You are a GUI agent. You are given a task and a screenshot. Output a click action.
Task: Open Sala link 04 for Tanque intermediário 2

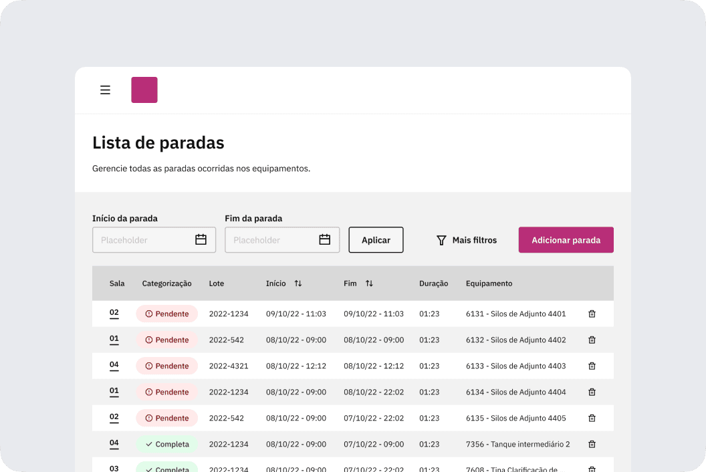(x=114, y=444)
